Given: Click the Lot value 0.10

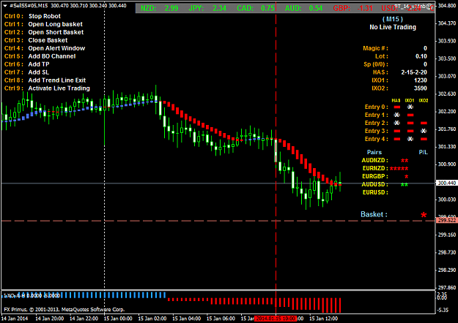Looking at the screenshot, I should pos(421,56).
